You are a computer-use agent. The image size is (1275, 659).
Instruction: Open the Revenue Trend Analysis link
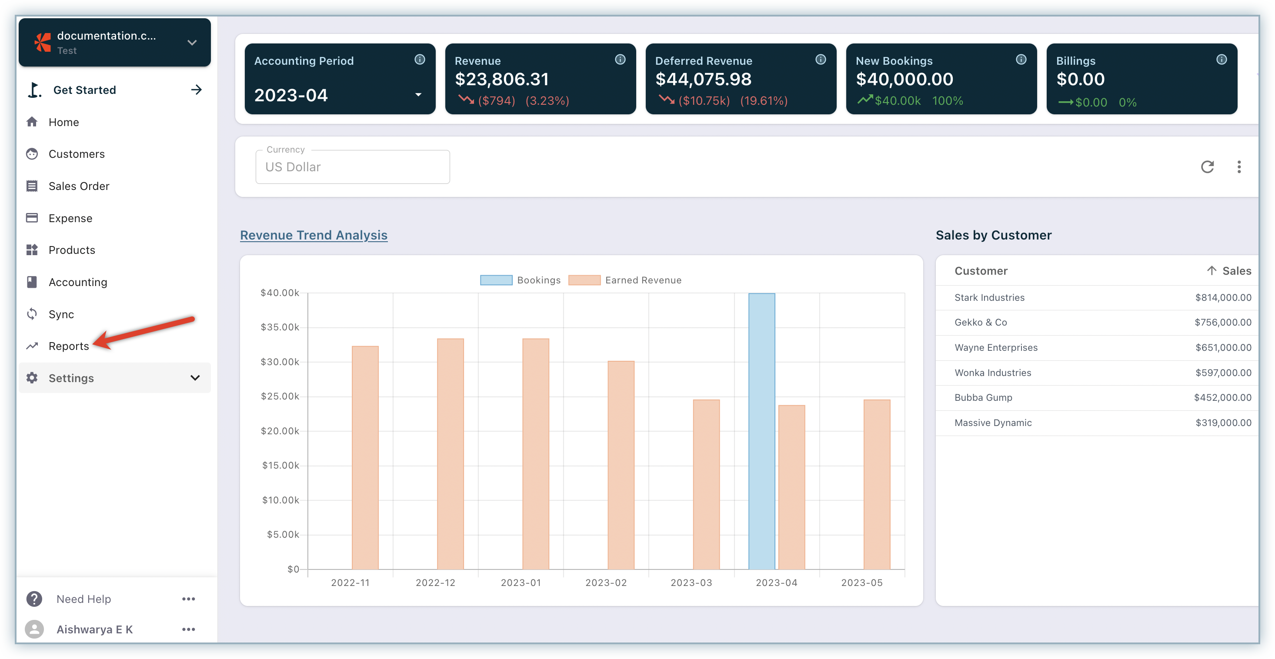pyautogui.click(x=313, y=235)
